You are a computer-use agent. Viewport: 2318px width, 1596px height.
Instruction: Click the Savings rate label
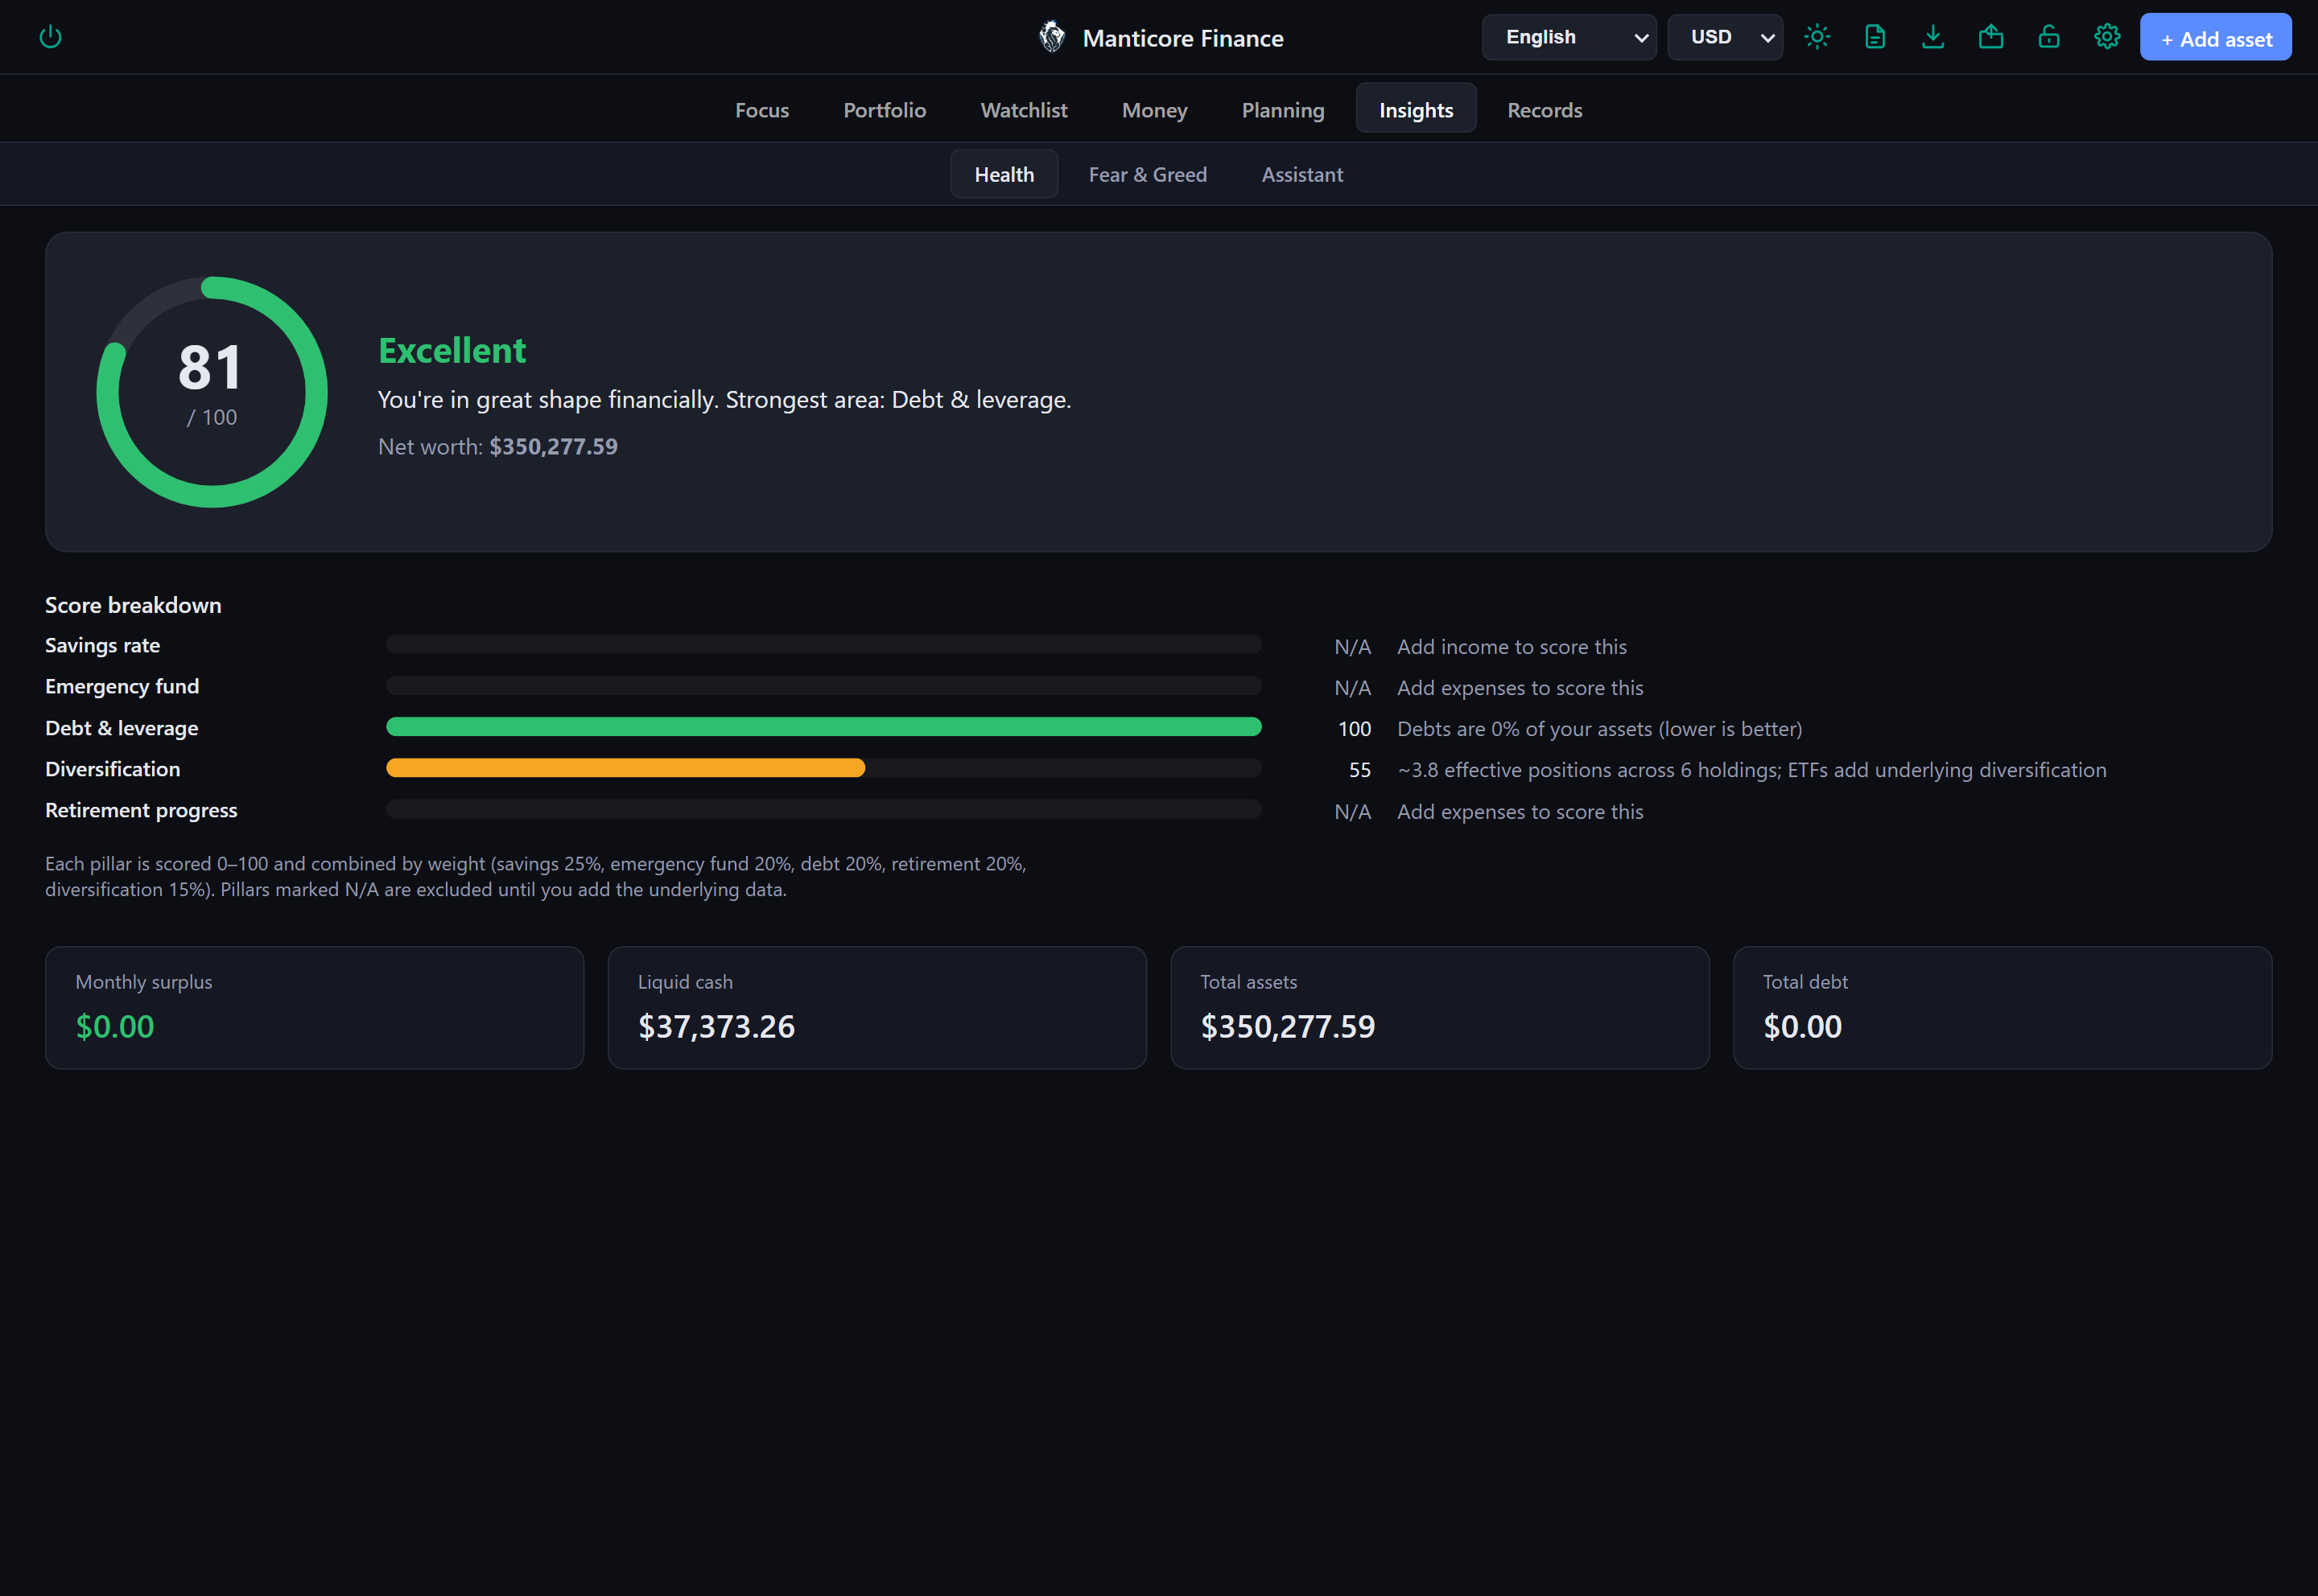coord(102,646)
